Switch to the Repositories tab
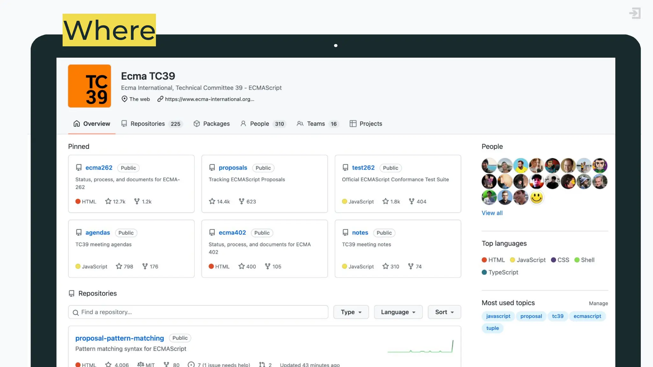Image resolution: width=653 pixels, height=367 pixels. tap(152, 124)
